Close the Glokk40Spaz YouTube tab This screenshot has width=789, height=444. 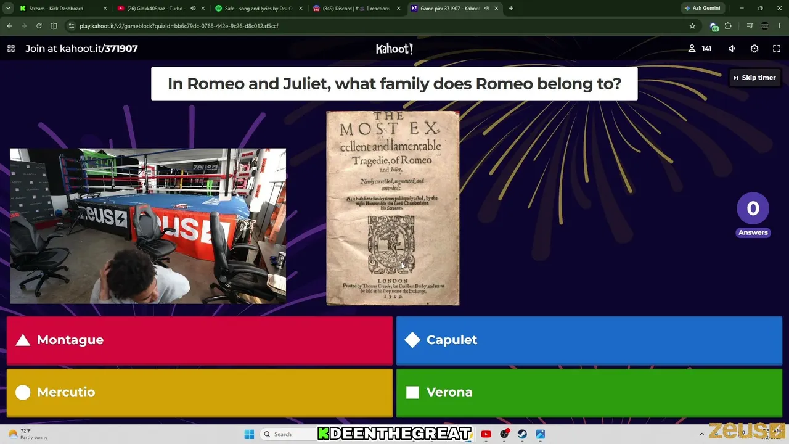[203, 9]
